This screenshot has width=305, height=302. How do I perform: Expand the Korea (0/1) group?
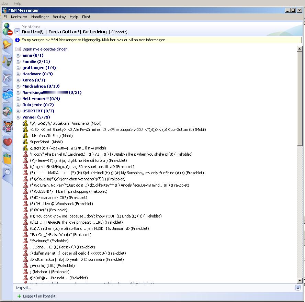(x=18, y=80)
